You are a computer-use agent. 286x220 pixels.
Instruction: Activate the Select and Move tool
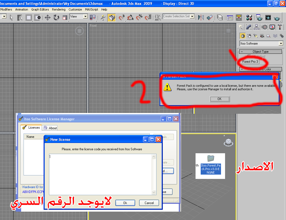[x=48, y=18]
